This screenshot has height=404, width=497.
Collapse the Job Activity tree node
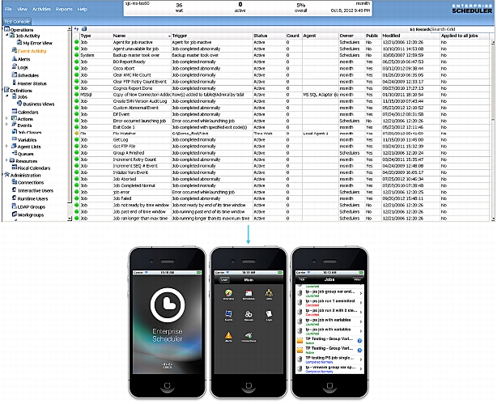(7, 36)
